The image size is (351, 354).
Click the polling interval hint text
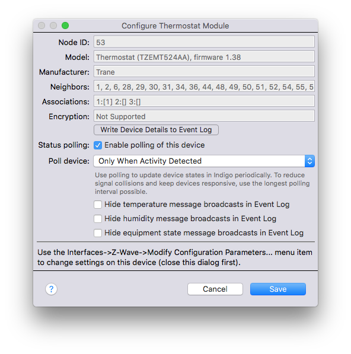(202, 183)
